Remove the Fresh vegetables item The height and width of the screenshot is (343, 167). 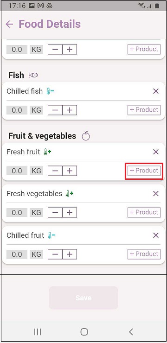pos(156,193)
